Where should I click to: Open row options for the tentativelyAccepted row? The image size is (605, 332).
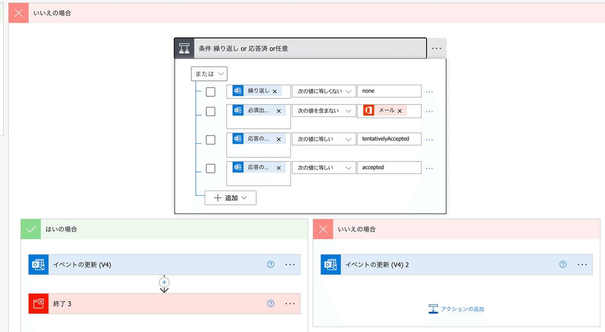pos(430,140)
